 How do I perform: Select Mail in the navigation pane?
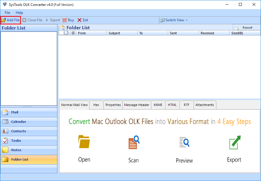coord(29,112)
